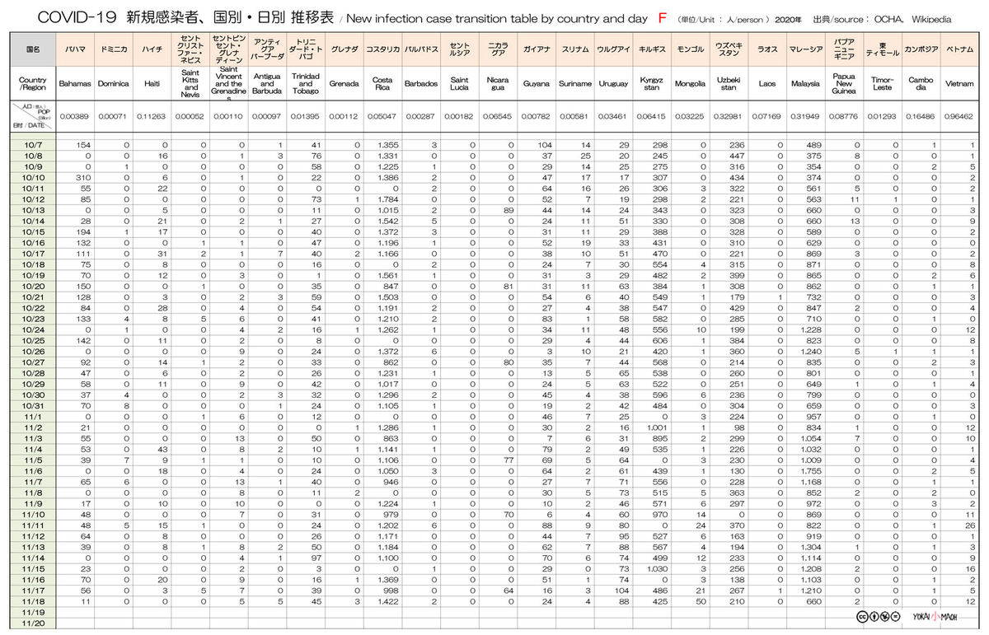Screen dimensions: 989x635
Task: Select the Saint Lucia column header
Action: (459, 83)
